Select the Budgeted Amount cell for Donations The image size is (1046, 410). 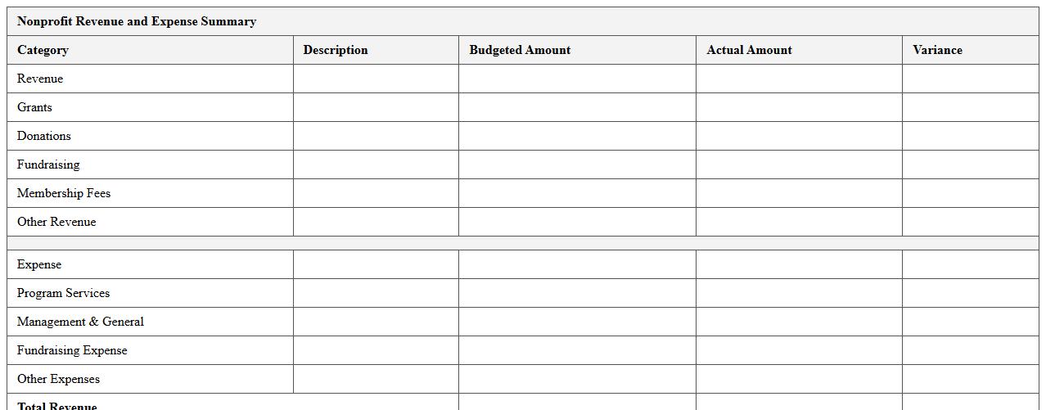point(577,136)
